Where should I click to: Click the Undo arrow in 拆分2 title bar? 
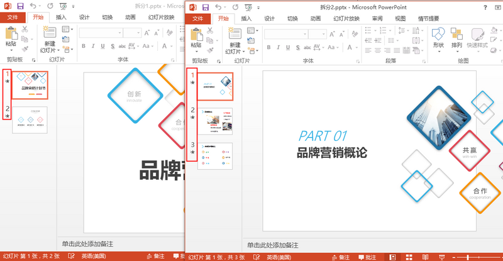point(218,7)
